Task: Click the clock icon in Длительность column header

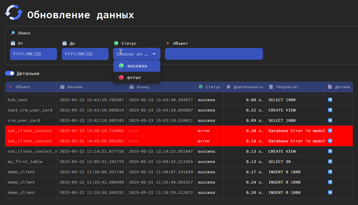Action: (x=229, y=87)
